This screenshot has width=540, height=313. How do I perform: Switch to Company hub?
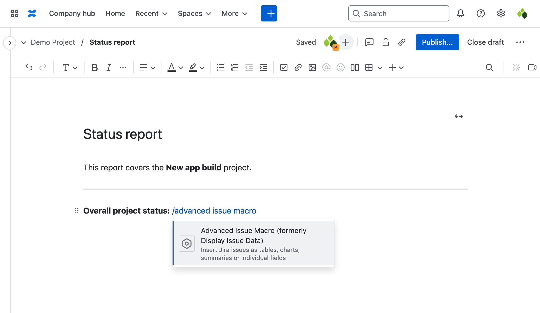click(72, 13)
